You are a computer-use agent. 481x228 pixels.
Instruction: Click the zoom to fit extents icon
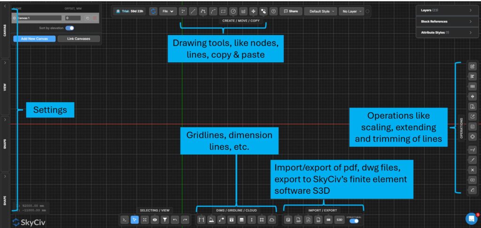pyautogui.click(x=145, y=220)
